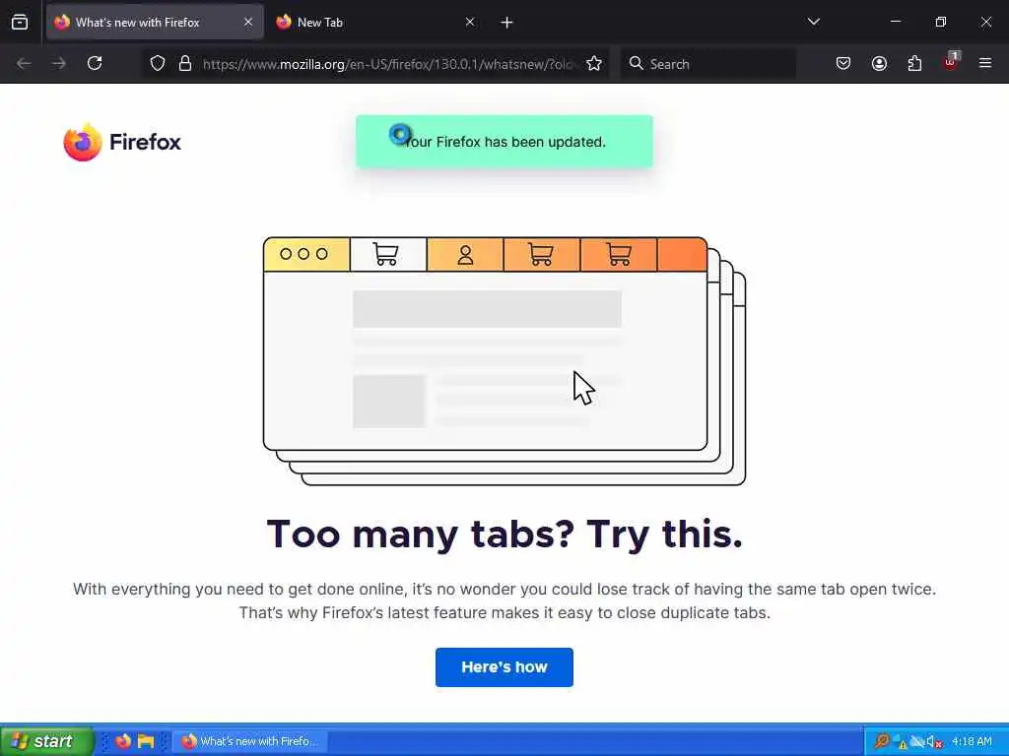This screenshot has height=756, width=1009.
Task: Launch Firefox from the quick launch bar
Action: pos(123,741)
